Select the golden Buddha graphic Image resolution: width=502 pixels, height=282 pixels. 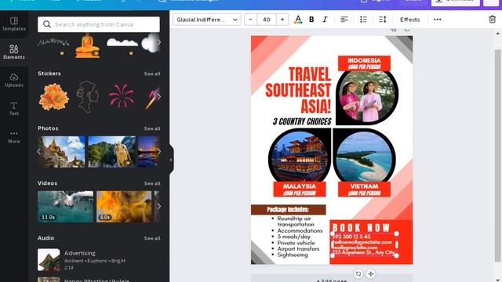point(87,46)
